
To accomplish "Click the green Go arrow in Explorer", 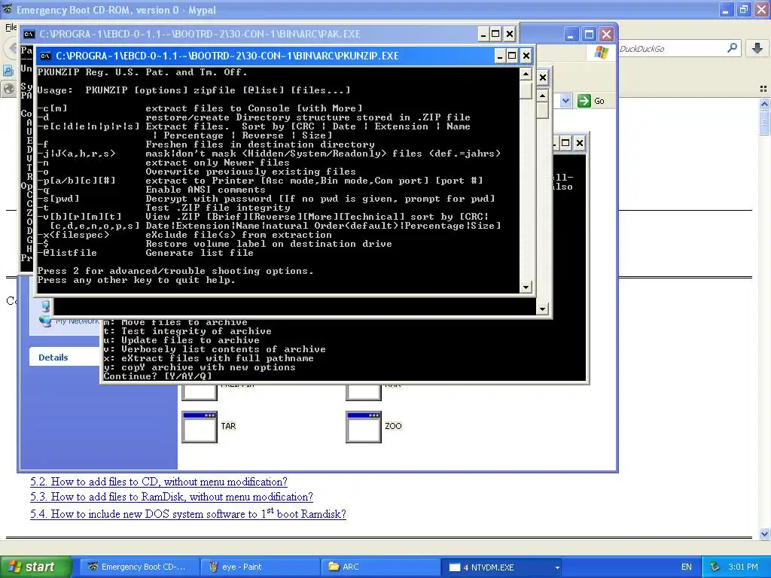I will click(584, 101).
